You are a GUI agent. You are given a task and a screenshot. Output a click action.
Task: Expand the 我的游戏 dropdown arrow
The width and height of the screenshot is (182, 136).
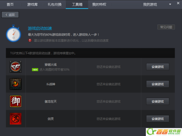170,4
